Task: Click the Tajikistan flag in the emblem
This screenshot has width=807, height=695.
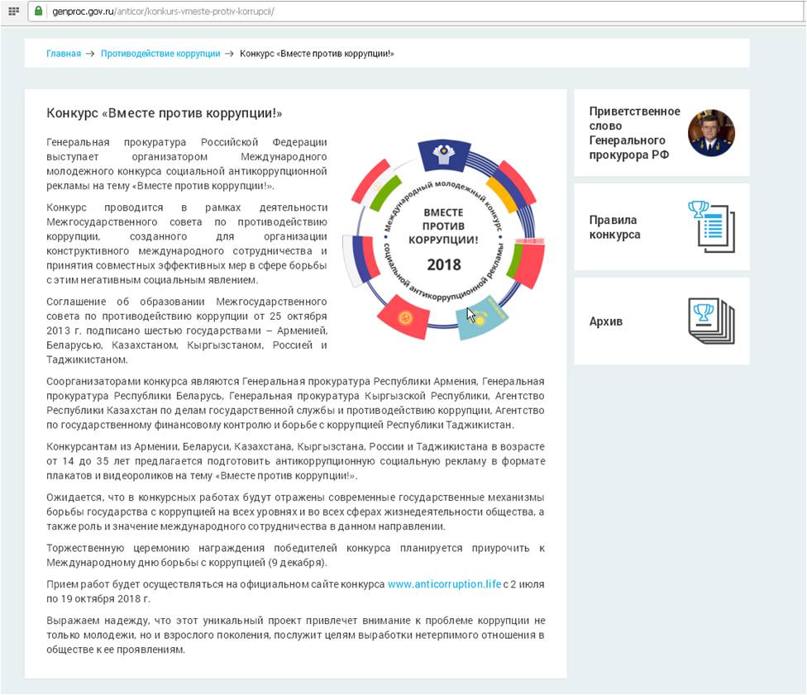Action: click(x=378, y=186)
